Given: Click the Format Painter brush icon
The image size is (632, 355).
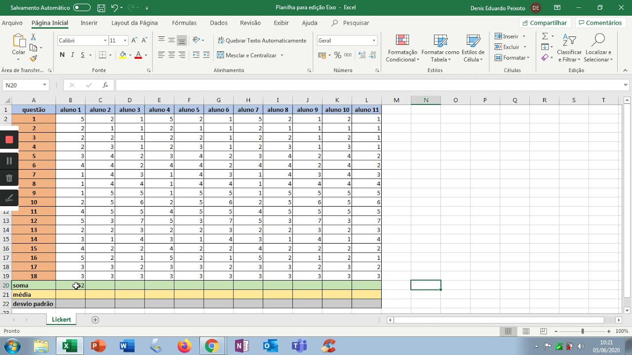Looking at the screenshot, I should (33, 58).
